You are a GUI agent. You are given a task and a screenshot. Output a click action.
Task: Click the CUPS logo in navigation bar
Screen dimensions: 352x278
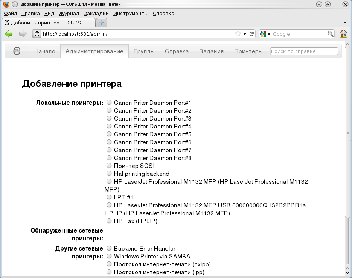coord(17,51)
